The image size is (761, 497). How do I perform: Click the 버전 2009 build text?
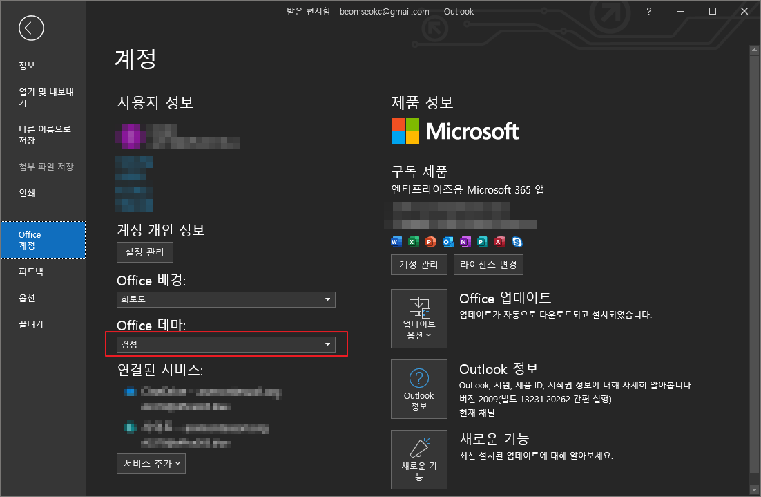click(x=535, y=399)
